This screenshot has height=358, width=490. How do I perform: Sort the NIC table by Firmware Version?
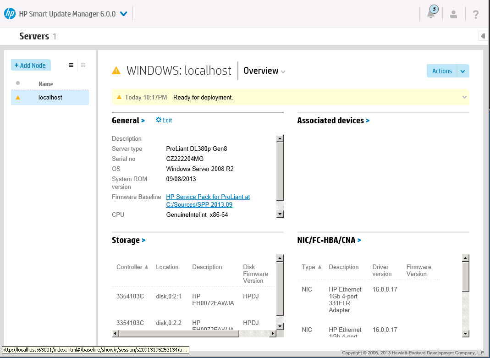pyautogui.click(x=419, y=270)
